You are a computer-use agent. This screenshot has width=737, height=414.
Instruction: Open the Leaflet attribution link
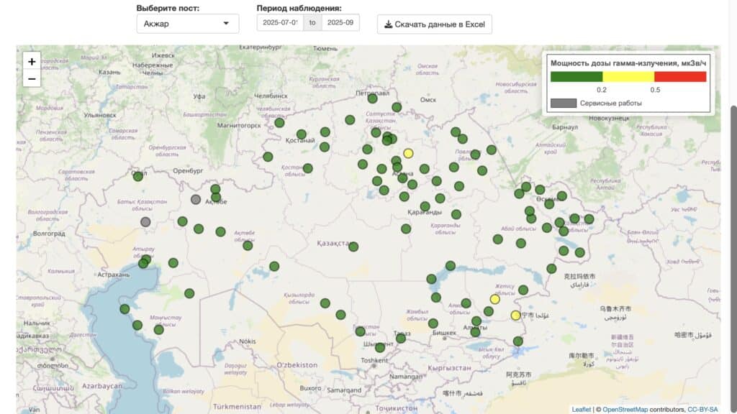click(x=581, y=409)
